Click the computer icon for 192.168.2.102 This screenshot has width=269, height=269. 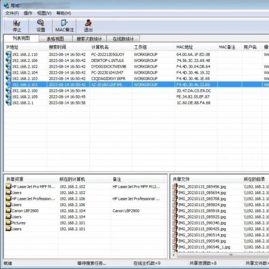pyautogui.click(x=9, y=66)
